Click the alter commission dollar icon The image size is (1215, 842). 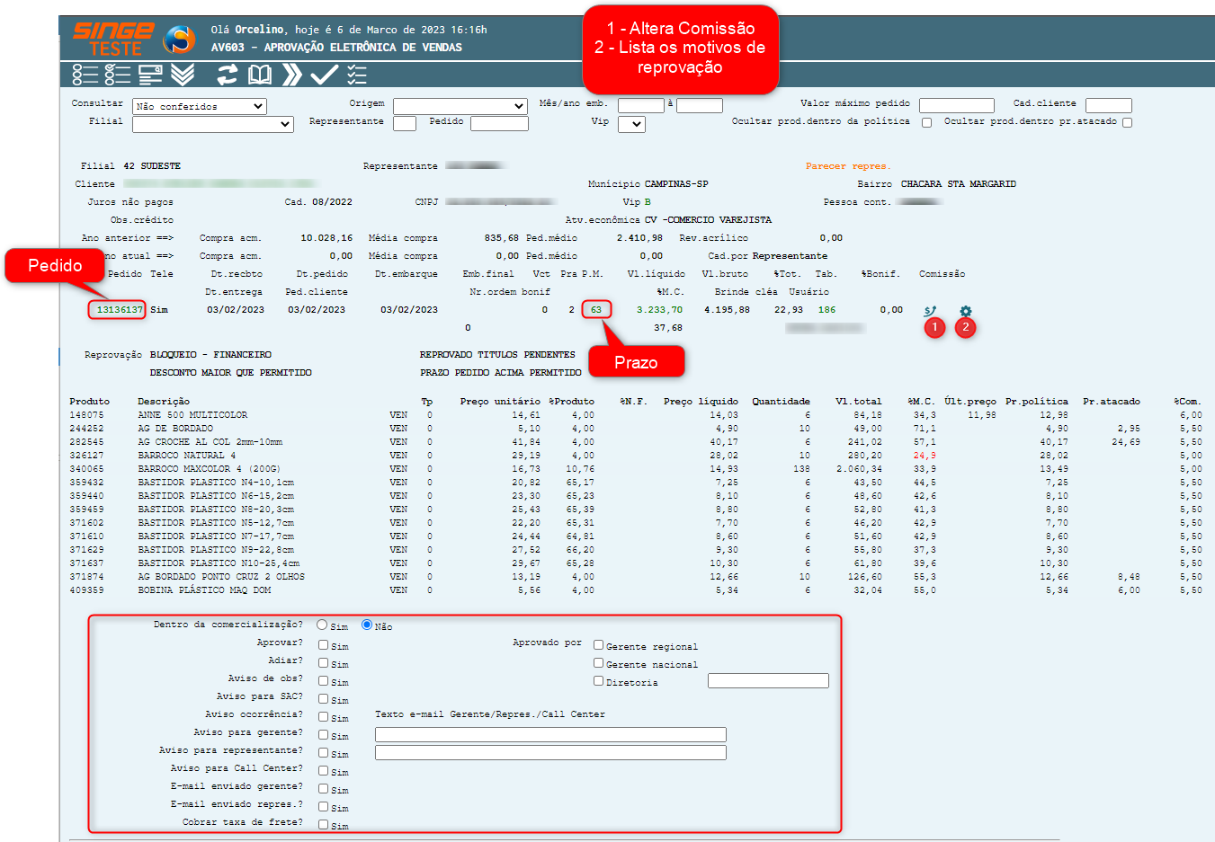(930, 311)
